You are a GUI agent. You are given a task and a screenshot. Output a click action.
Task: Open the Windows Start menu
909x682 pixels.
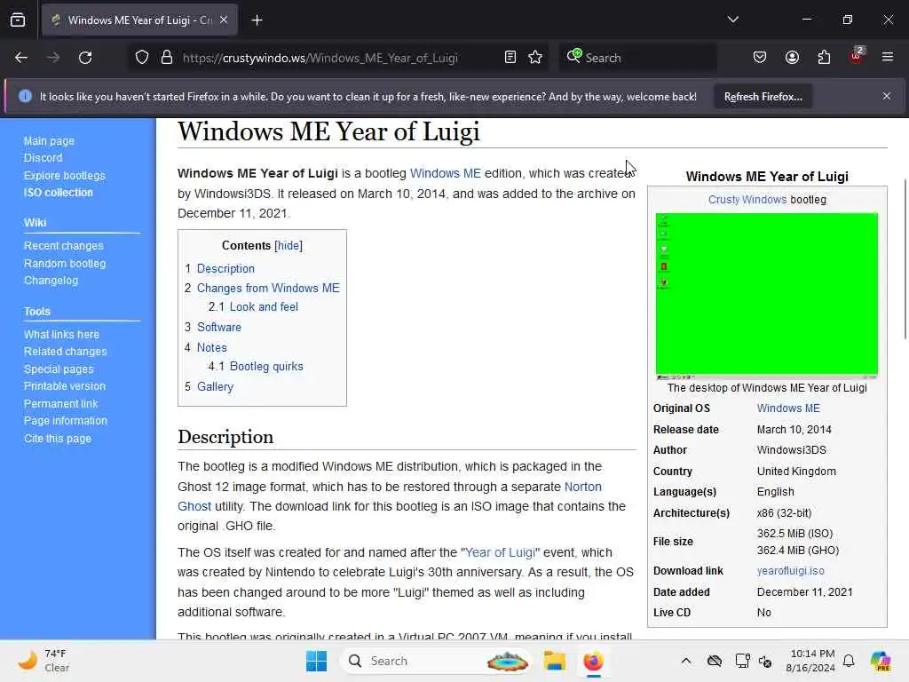pos(316,661)
